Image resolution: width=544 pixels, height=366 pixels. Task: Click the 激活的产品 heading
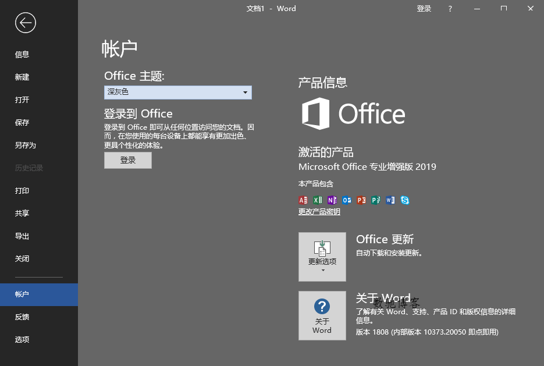pos(326,152)
